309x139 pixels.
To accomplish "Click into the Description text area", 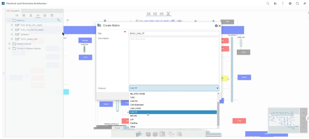I will point(174,60).
